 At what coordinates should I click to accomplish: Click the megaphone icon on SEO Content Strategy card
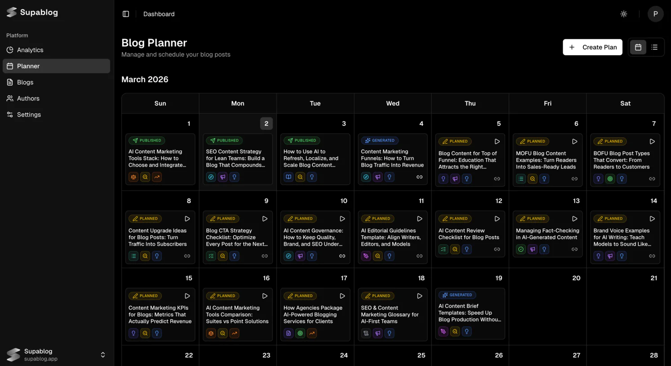pos(222,177)
